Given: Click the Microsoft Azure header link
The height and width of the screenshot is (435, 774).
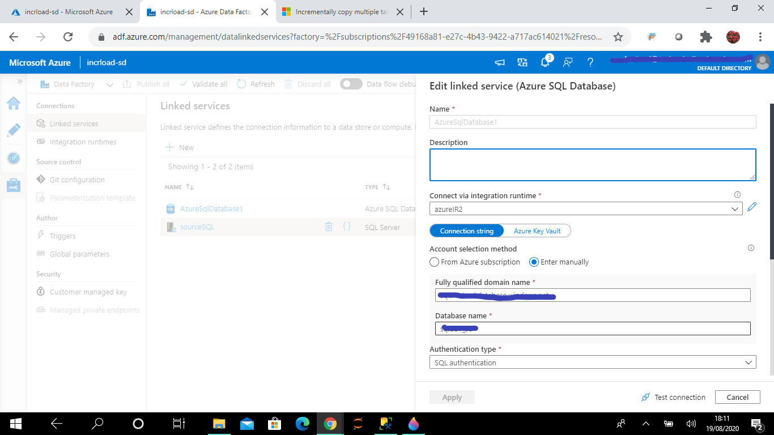Looking at the screenshot, I should [40, 62].
